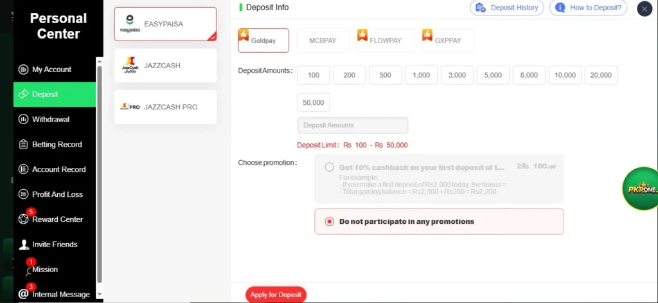Pick the 200 deposit amount
Screen dimensions: 658x303
349,75
